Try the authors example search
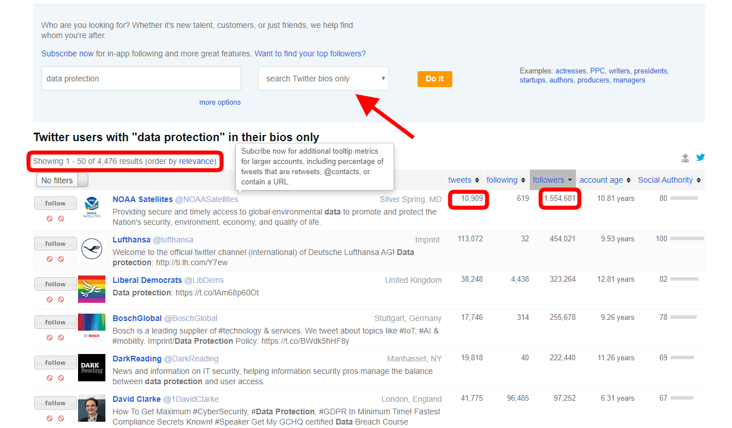Screen dimensions: 732x428 click(561, 80)
